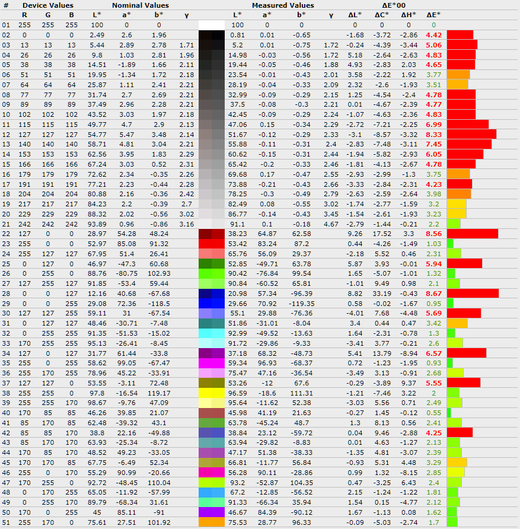
Task: Click the ΔC* column header
Action: pyautogui.click(x=381, y=15)
